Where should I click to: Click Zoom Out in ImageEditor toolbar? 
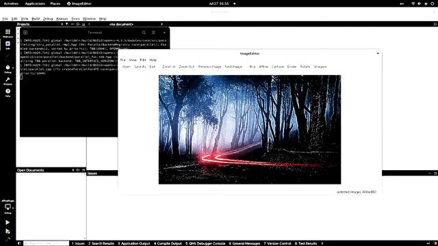click(186, 67)
